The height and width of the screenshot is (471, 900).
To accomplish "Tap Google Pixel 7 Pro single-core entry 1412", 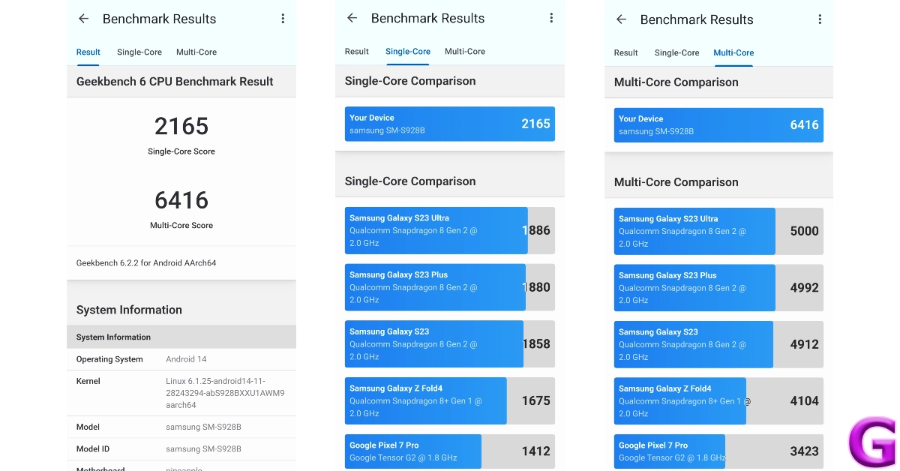I will coord(450,451).
